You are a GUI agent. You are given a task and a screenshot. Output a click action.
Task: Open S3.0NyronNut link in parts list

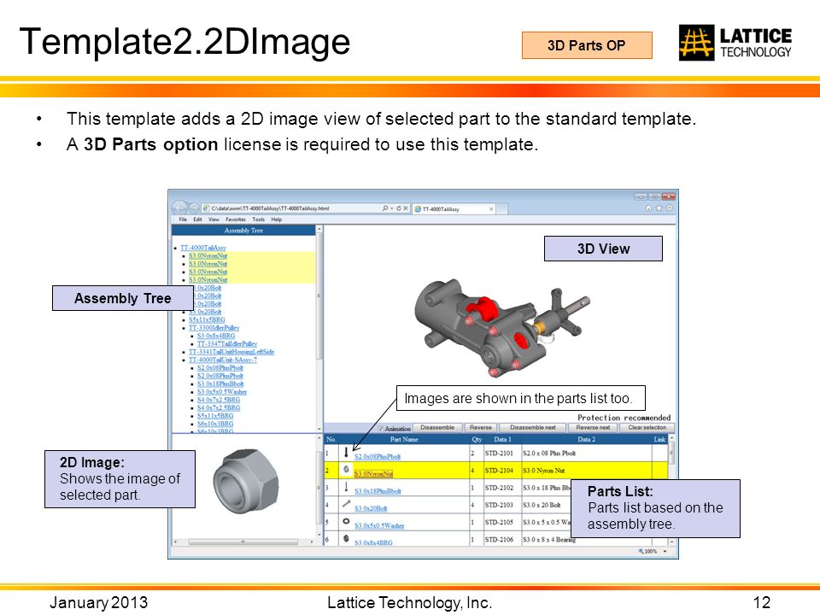373,474
